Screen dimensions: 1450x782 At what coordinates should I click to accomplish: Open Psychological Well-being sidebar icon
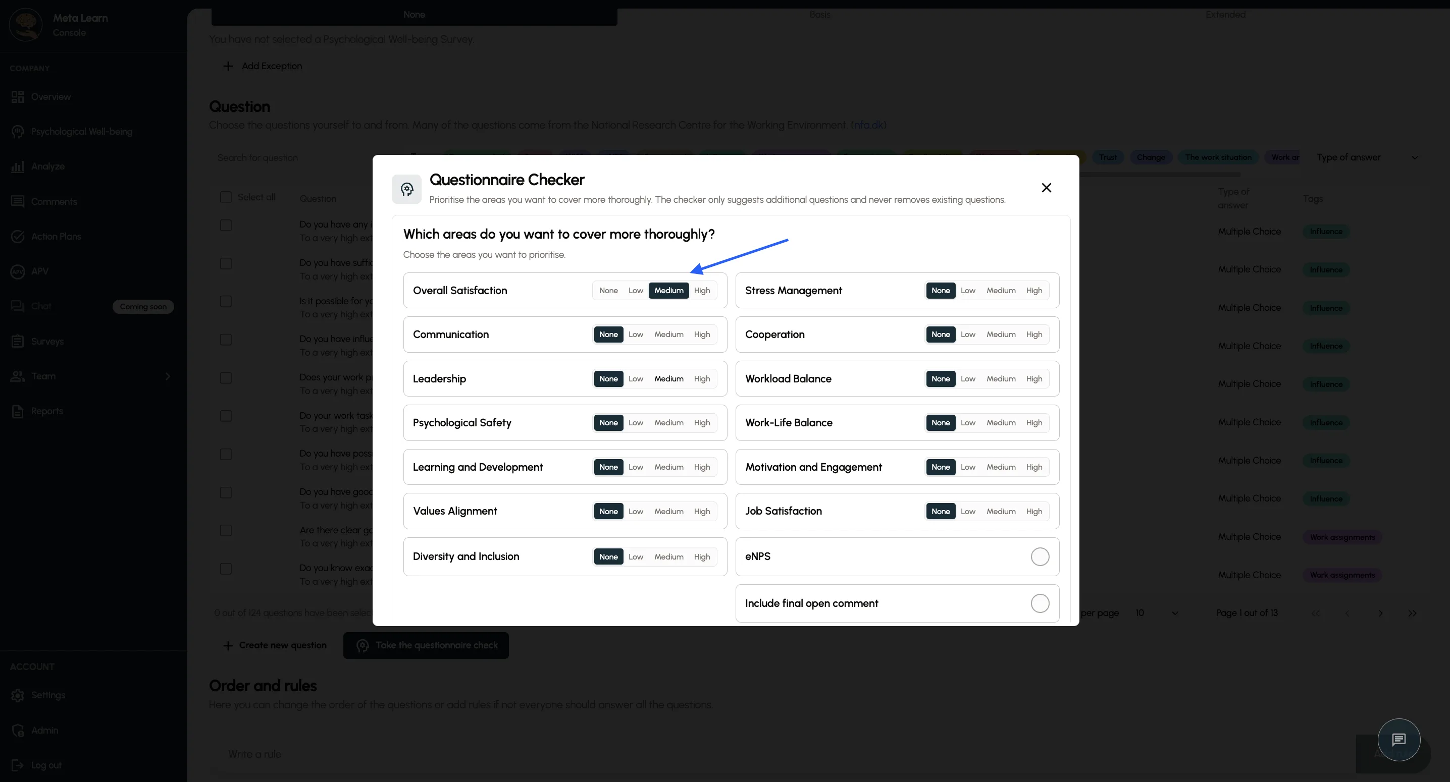pyautogui.click(x=18, y=132)
